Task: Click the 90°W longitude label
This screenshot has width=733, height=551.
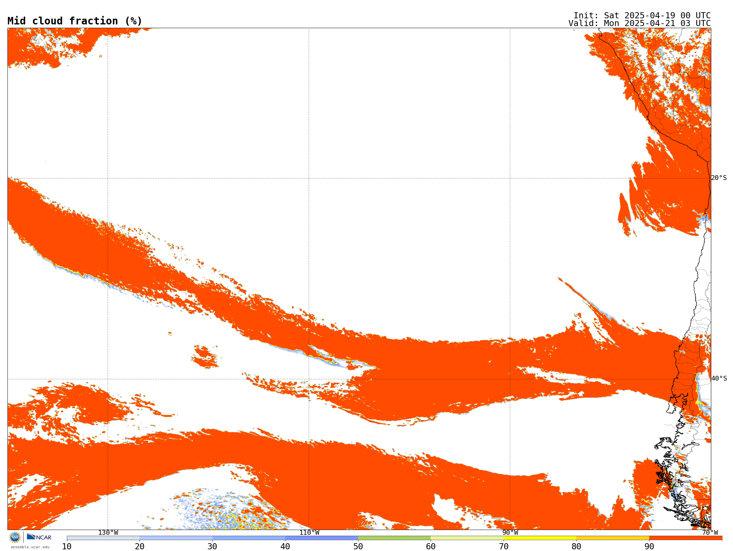Action: pos(510,532)
